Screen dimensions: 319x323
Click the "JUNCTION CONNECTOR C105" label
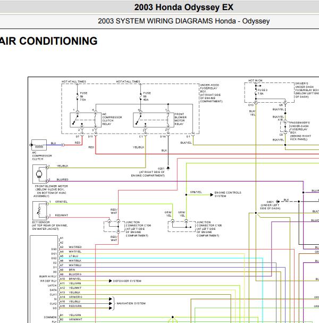pos(209,224)
